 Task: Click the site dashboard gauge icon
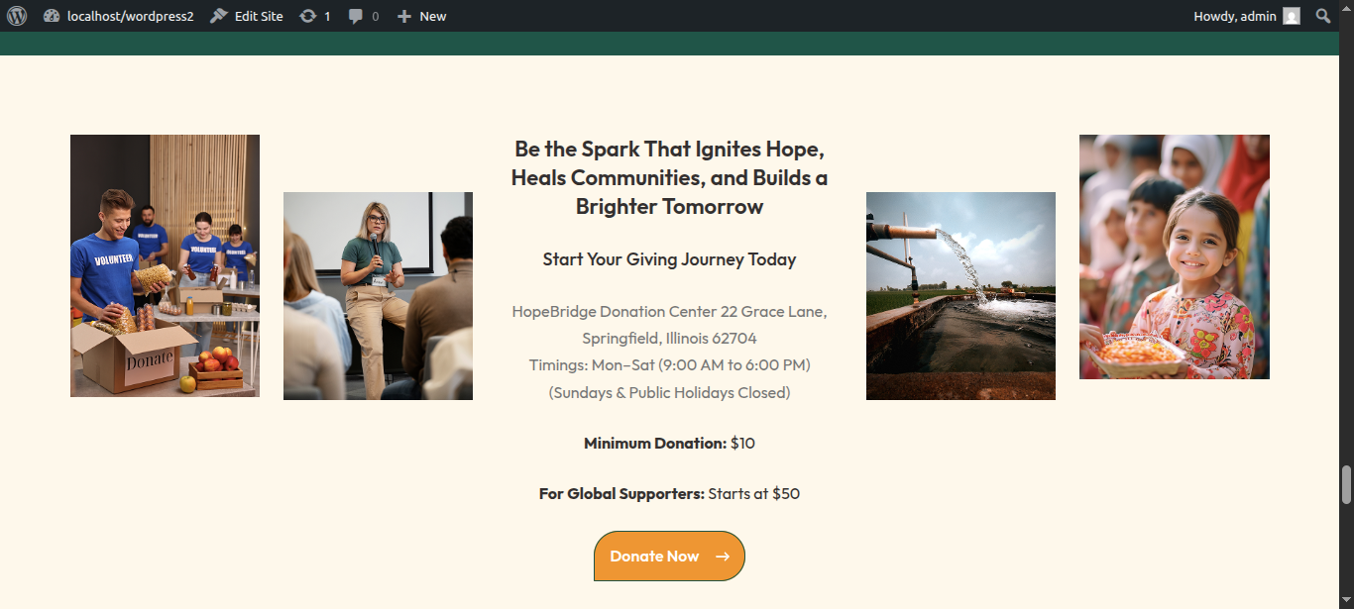[x=52, y=16]
